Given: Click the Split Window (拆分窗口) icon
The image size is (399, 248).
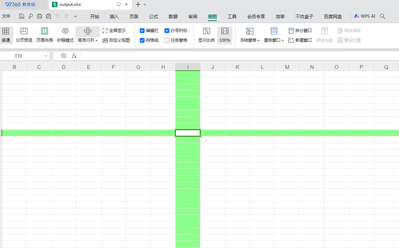Looking at the screenshot, I should coord(291,31).
